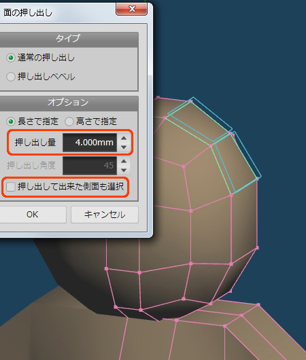Click the タイプ section header
Viewport: 306px width, 360px height.
click(x=68, y=38)
